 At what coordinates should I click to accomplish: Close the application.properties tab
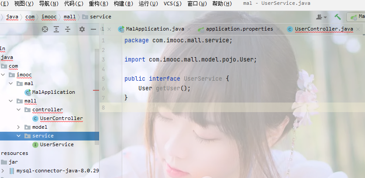point(278,29)
